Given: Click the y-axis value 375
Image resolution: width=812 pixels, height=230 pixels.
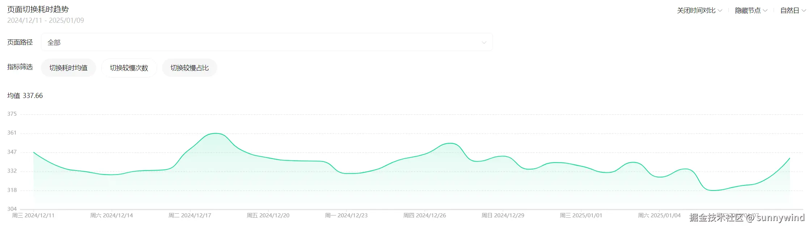Looking at the screenshot, I should [x=12, y=114].
